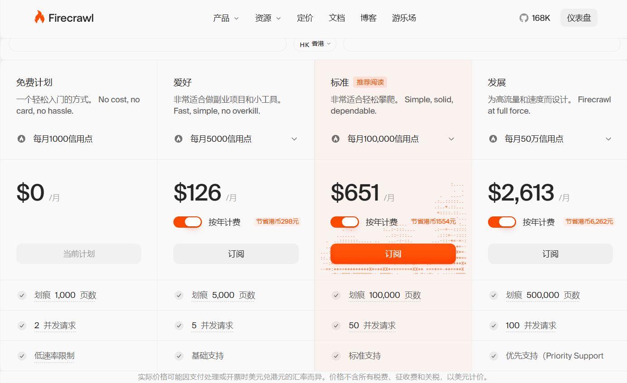The image size is (627, 383).
Task: Click underlined 划痕 100,000 页数 text
Action: pos(385,296)
